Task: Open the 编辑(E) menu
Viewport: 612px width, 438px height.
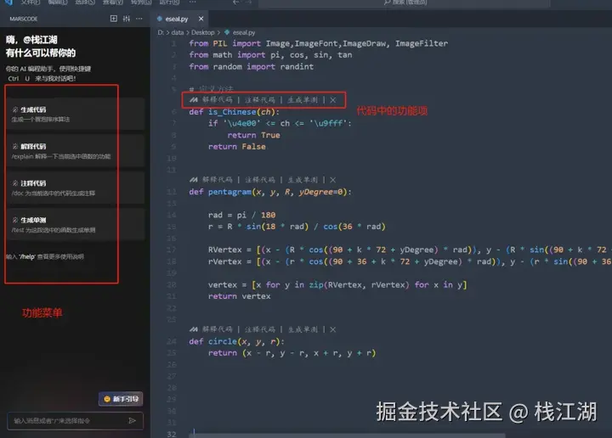Action: (58, 2)
